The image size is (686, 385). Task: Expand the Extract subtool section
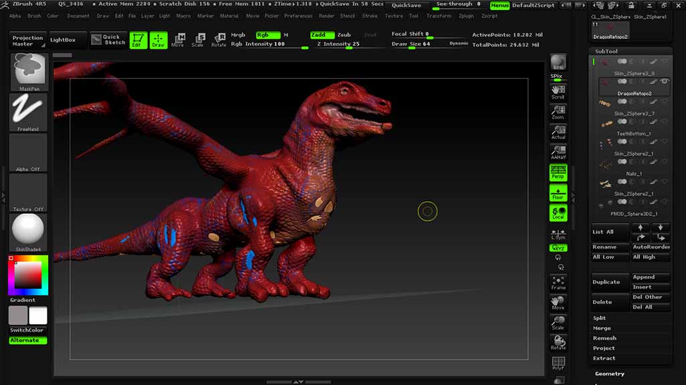[x=604, y=358]
